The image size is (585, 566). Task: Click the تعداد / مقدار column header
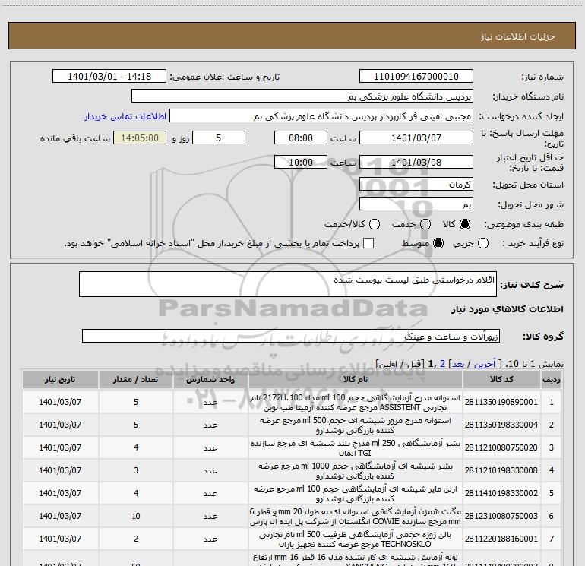pos(136,379)
